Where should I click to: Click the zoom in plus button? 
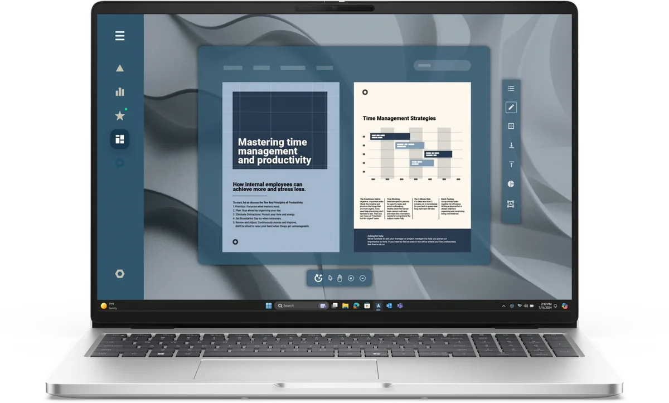point(351,278)
